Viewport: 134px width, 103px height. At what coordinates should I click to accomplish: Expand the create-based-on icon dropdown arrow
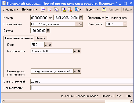click(x=81, y=9)
